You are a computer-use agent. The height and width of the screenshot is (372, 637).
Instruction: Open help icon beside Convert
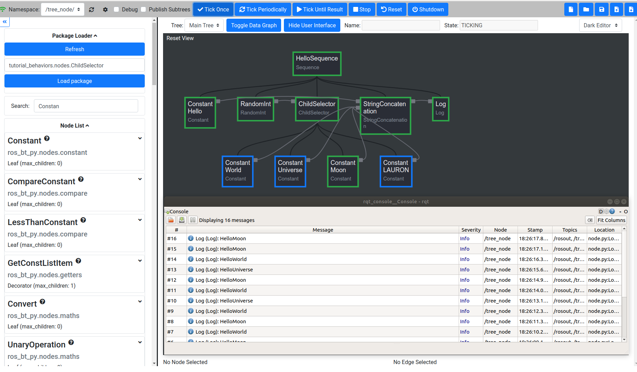coord(43,301)
